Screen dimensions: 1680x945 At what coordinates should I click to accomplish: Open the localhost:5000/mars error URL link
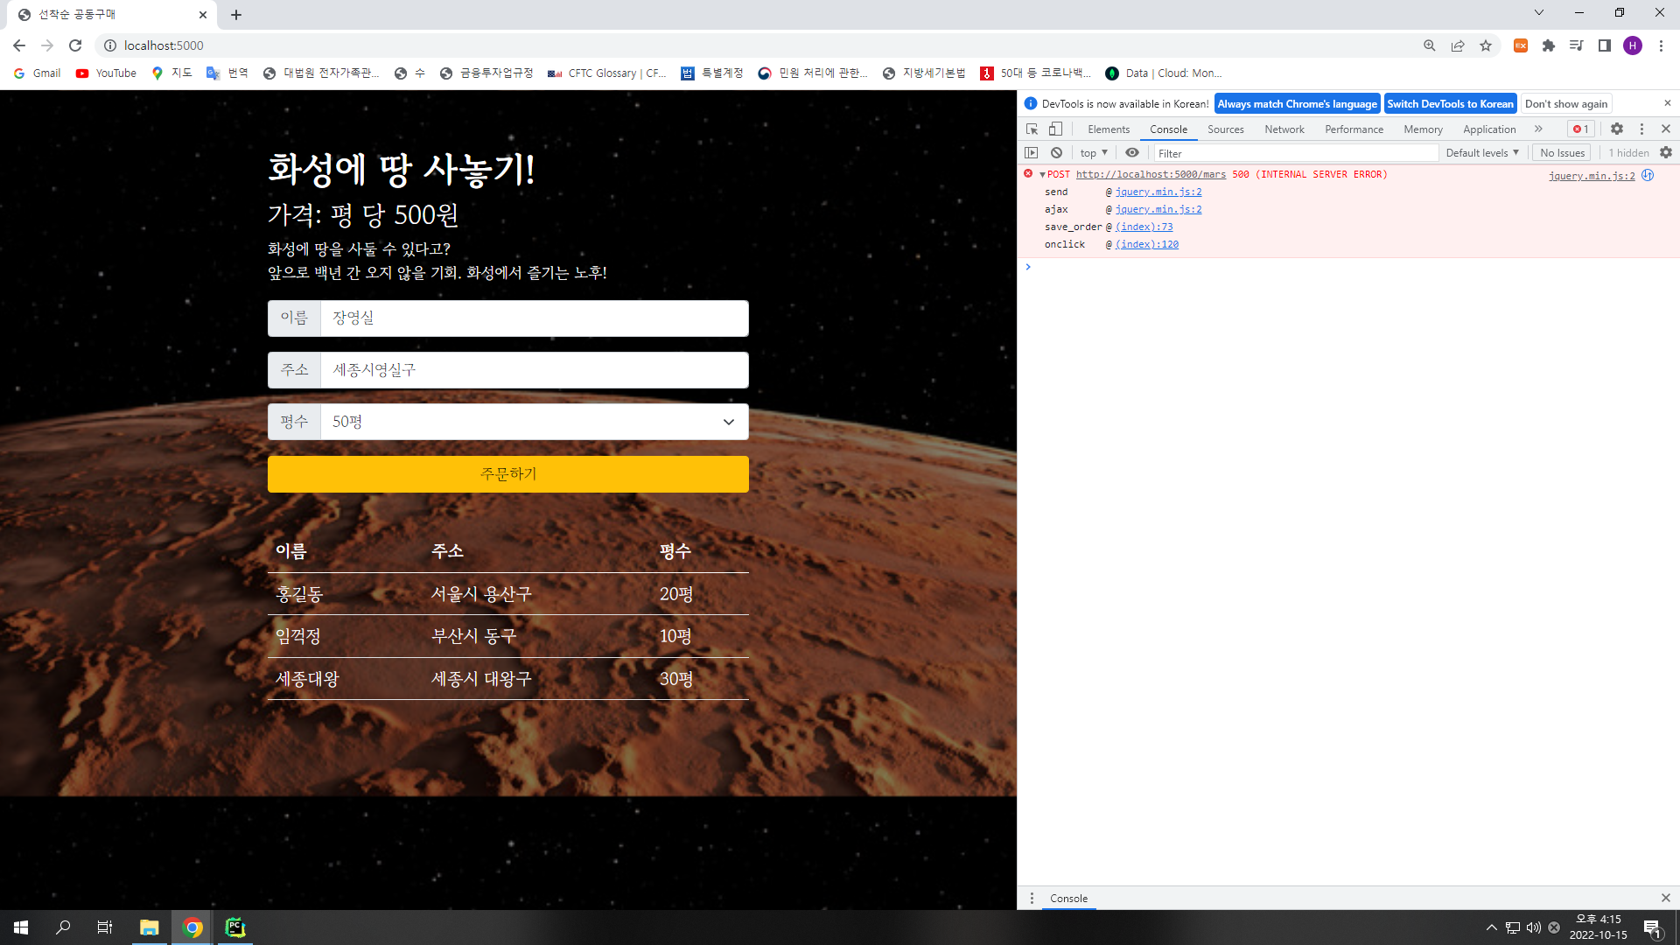[1151, 174]
